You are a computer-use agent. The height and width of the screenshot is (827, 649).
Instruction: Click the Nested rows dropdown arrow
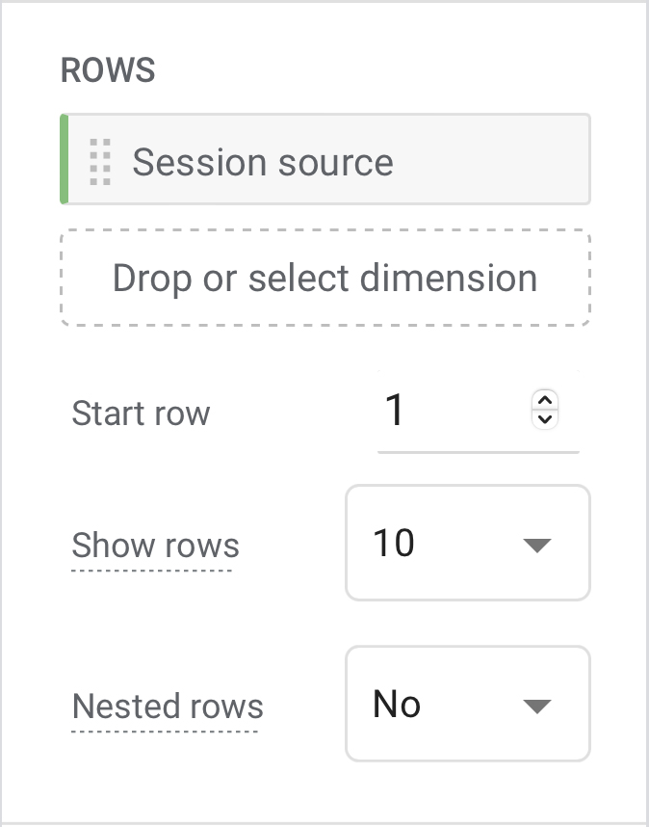(536, 707)
